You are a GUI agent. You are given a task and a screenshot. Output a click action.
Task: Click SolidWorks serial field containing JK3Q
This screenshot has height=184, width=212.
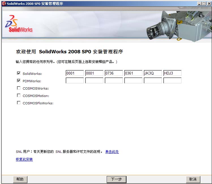[x=153, y=73]
